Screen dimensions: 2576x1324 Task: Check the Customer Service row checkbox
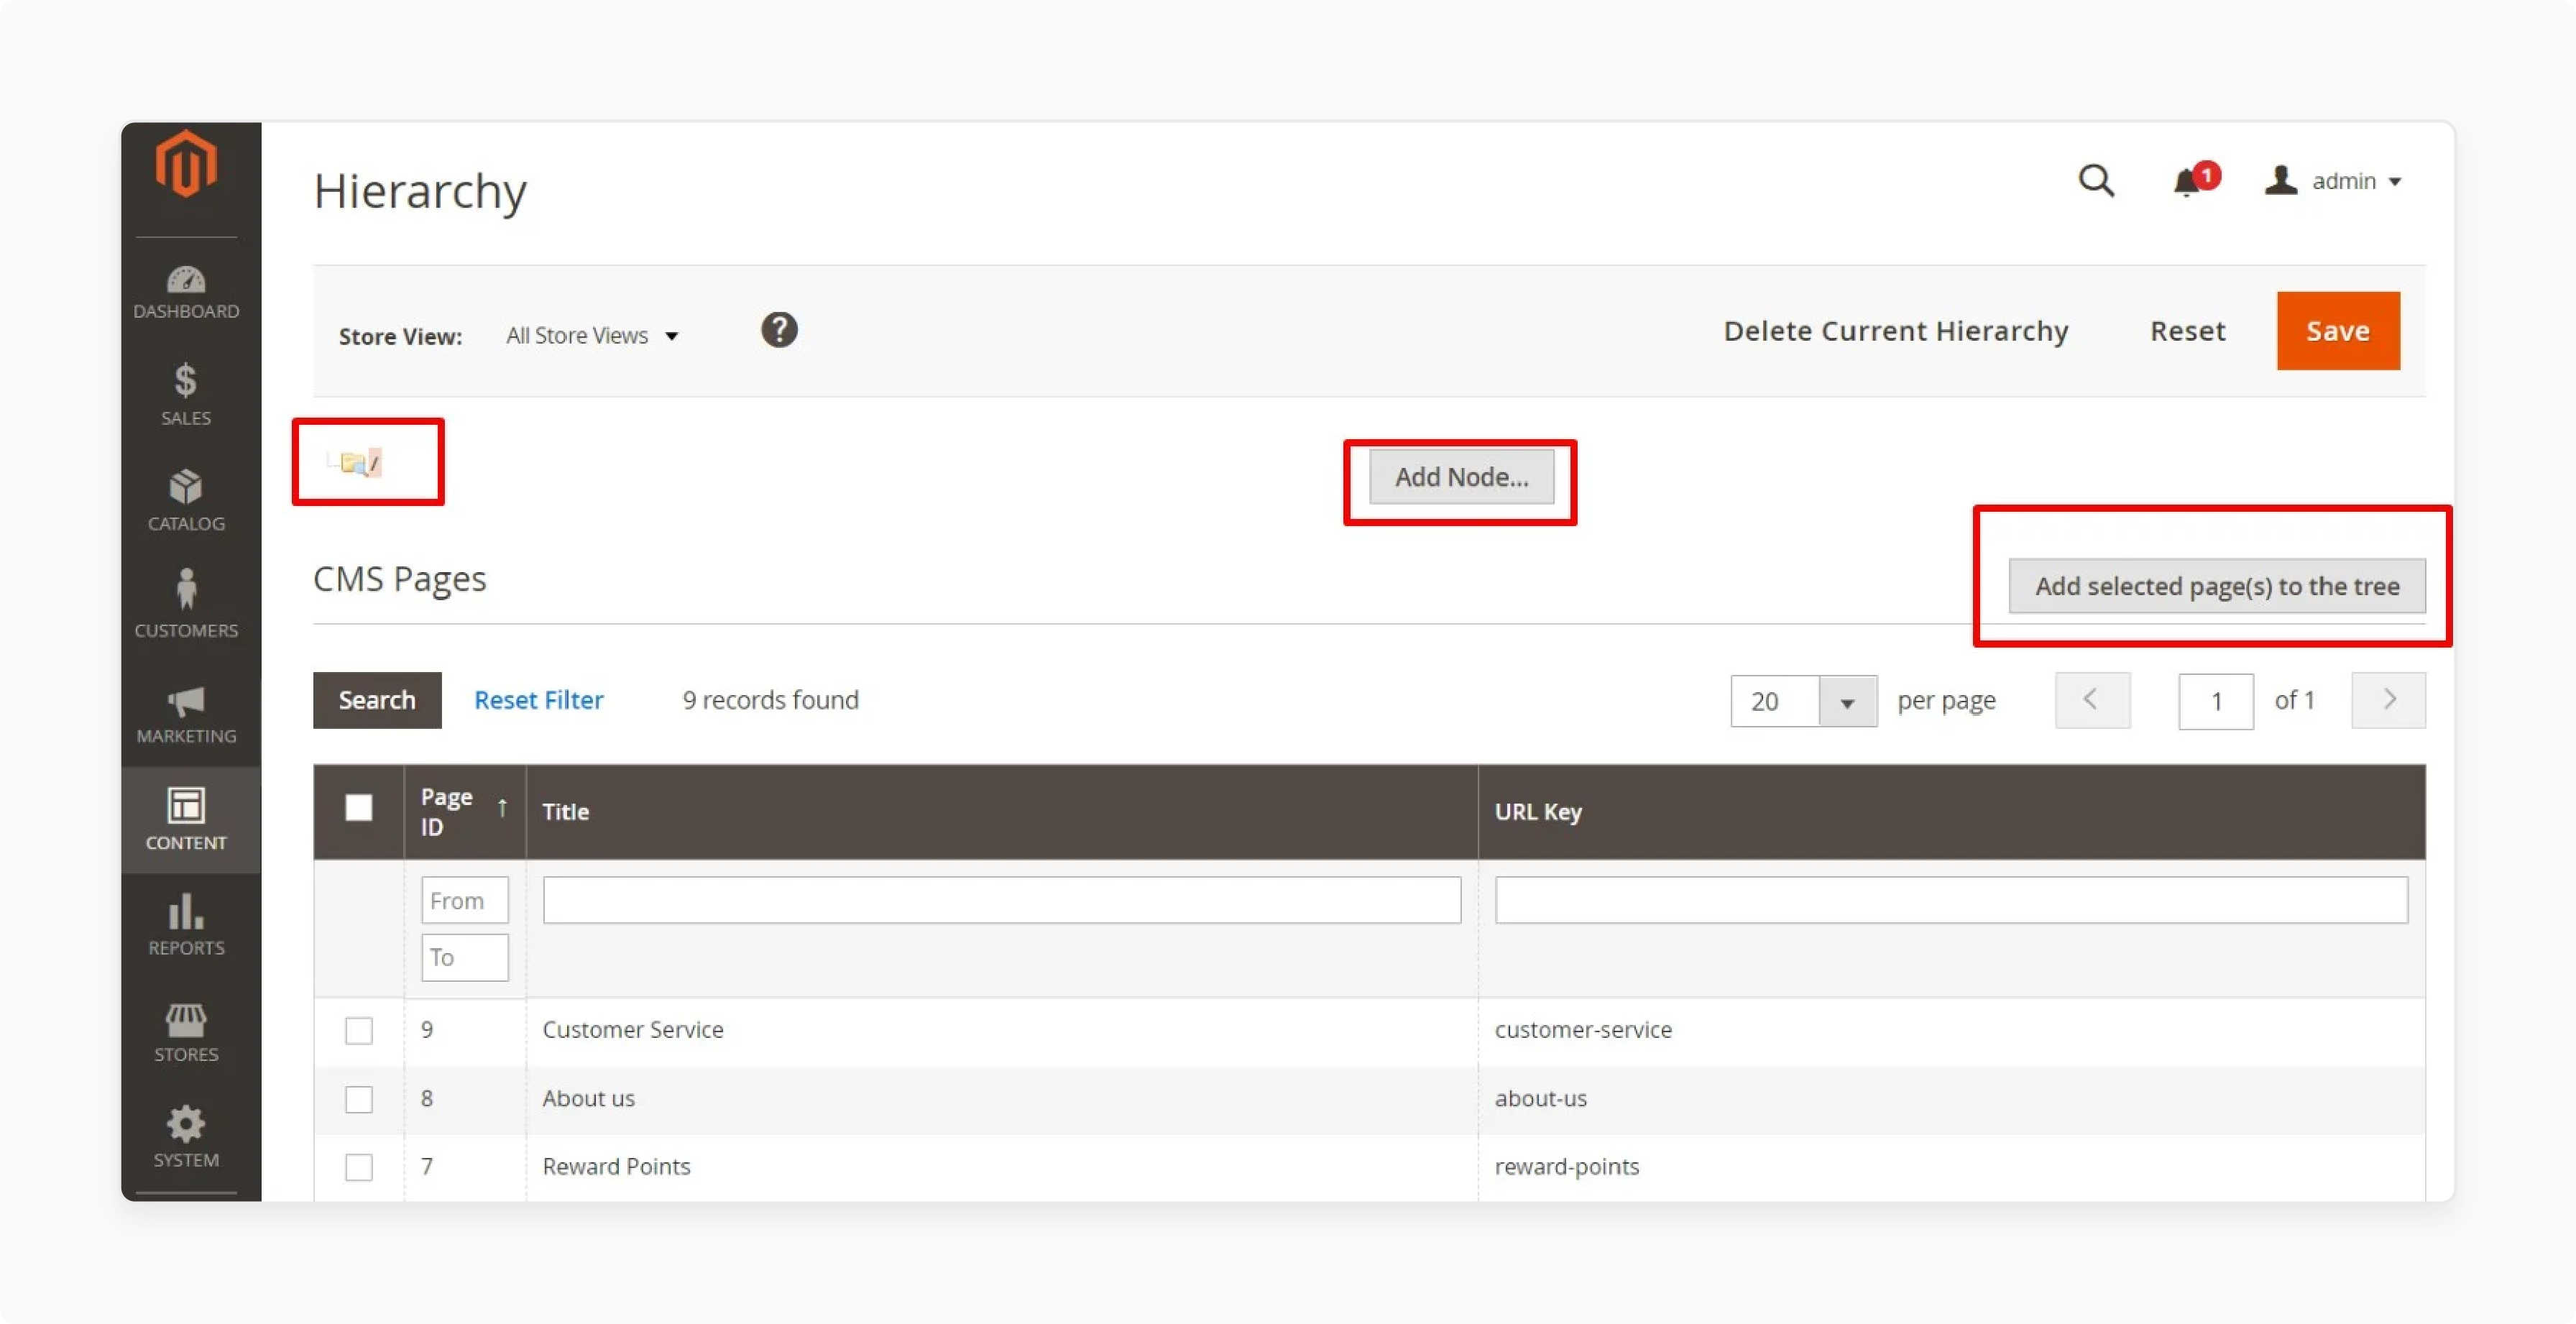pos(359,1030)
